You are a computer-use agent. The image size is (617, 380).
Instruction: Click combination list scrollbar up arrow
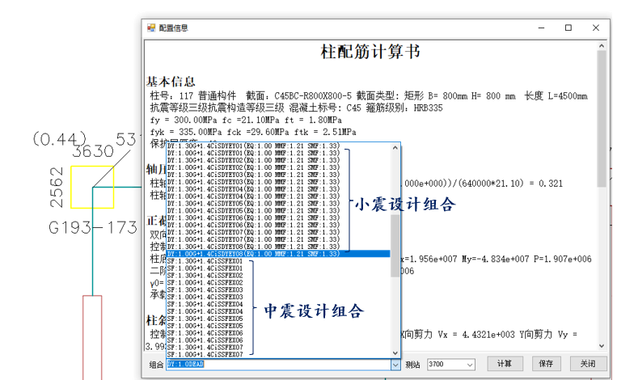coord(395,148)
